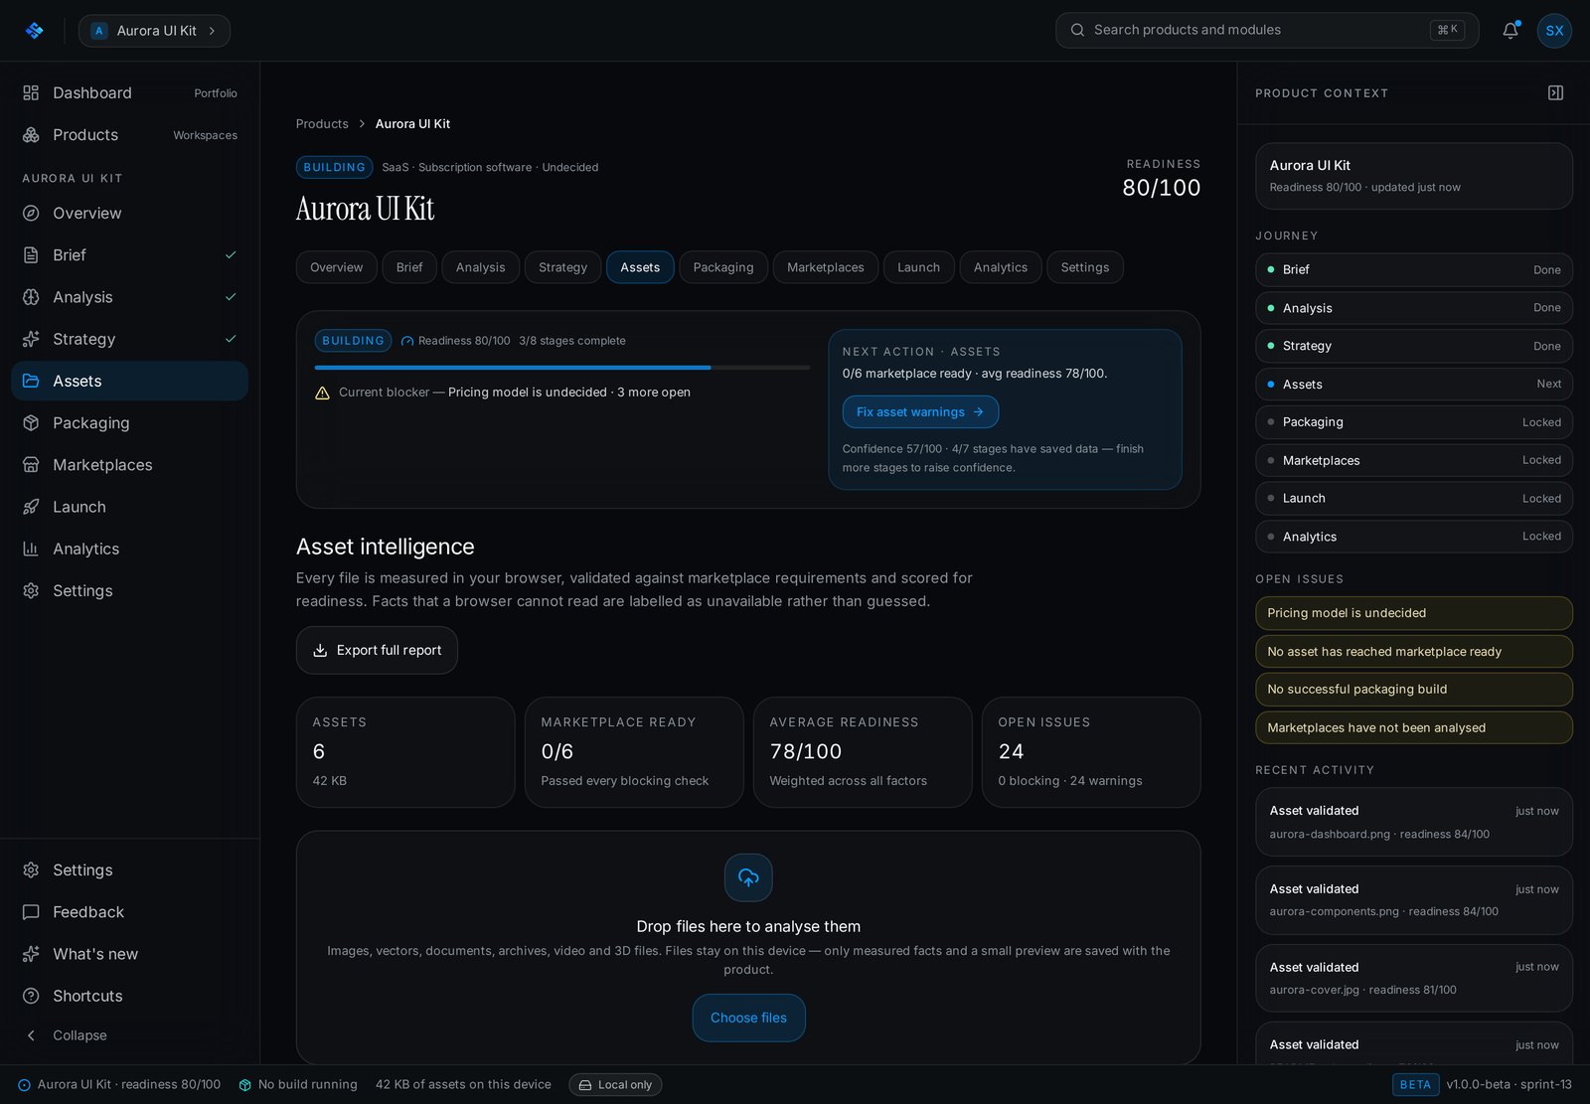Select the Analytics tab
Viewport: 1590px width, 1104px height.
click(1001, 267)
